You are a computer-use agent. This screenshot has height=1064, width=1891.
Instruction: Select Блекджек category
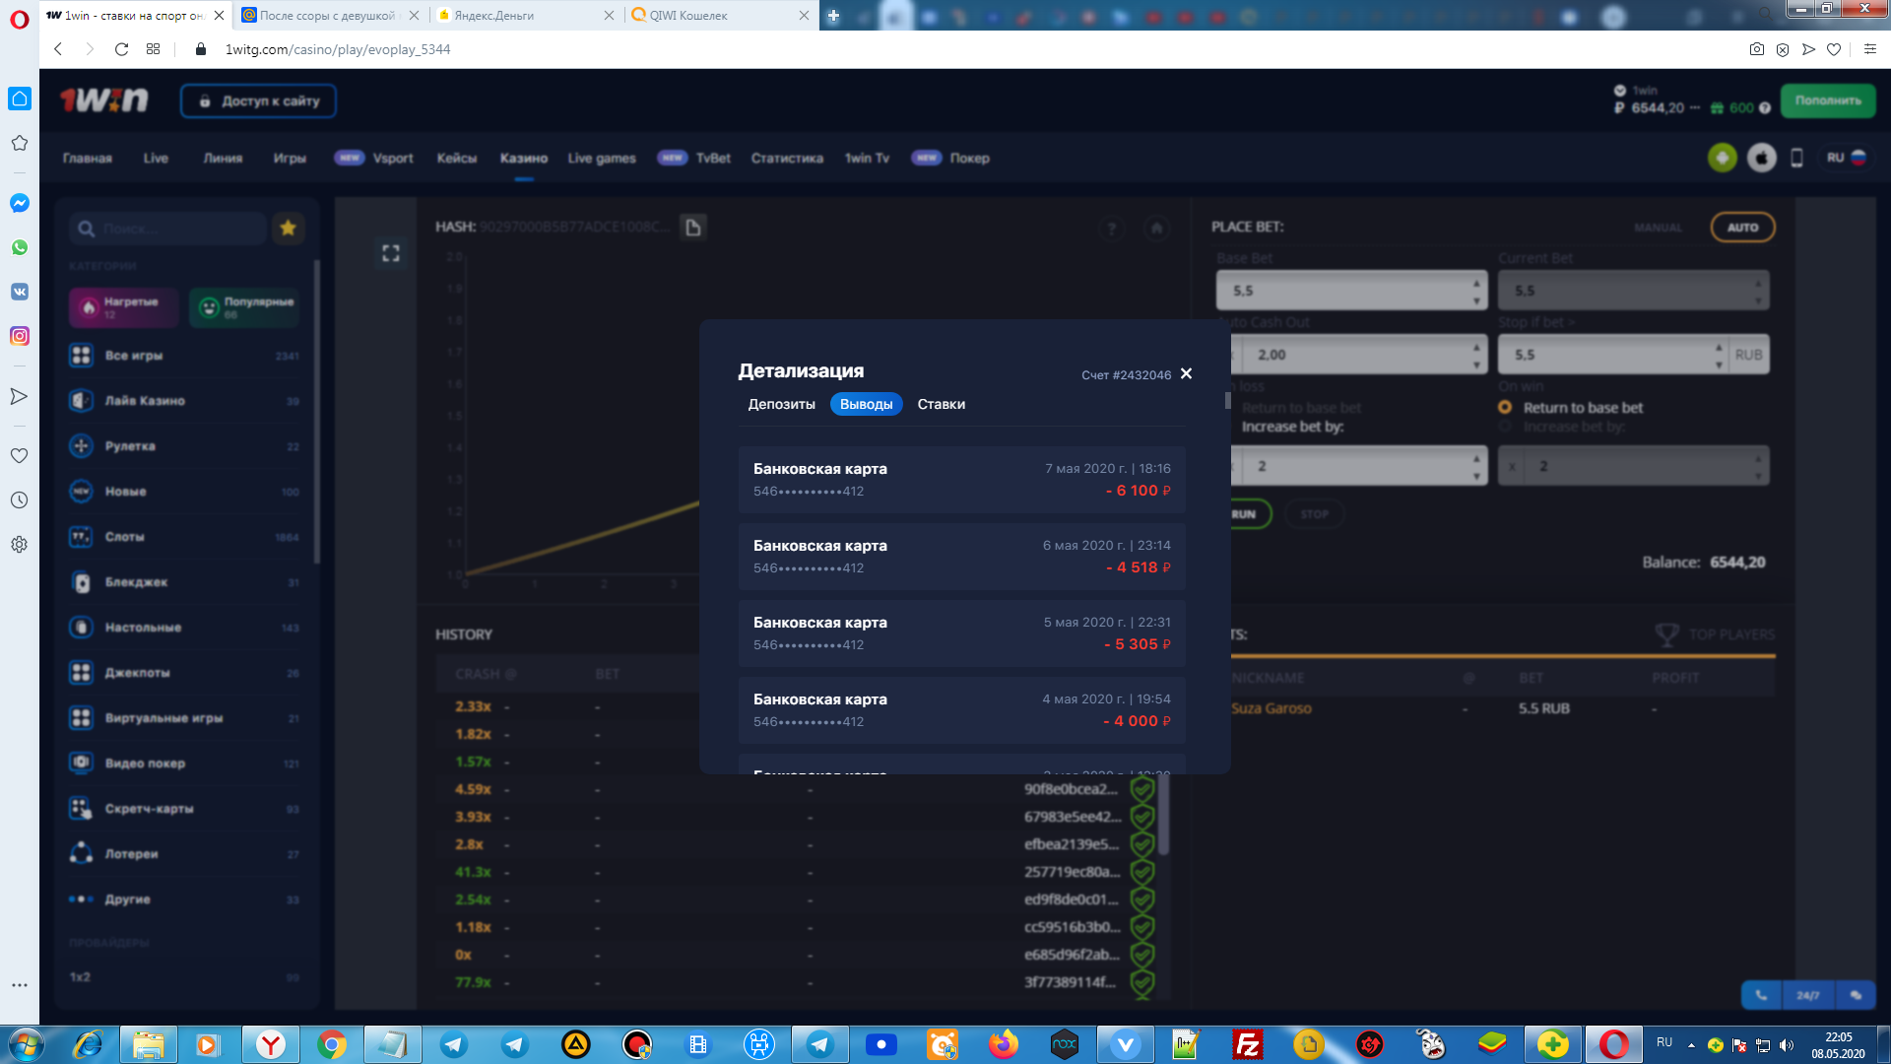(x=184, y=582)
